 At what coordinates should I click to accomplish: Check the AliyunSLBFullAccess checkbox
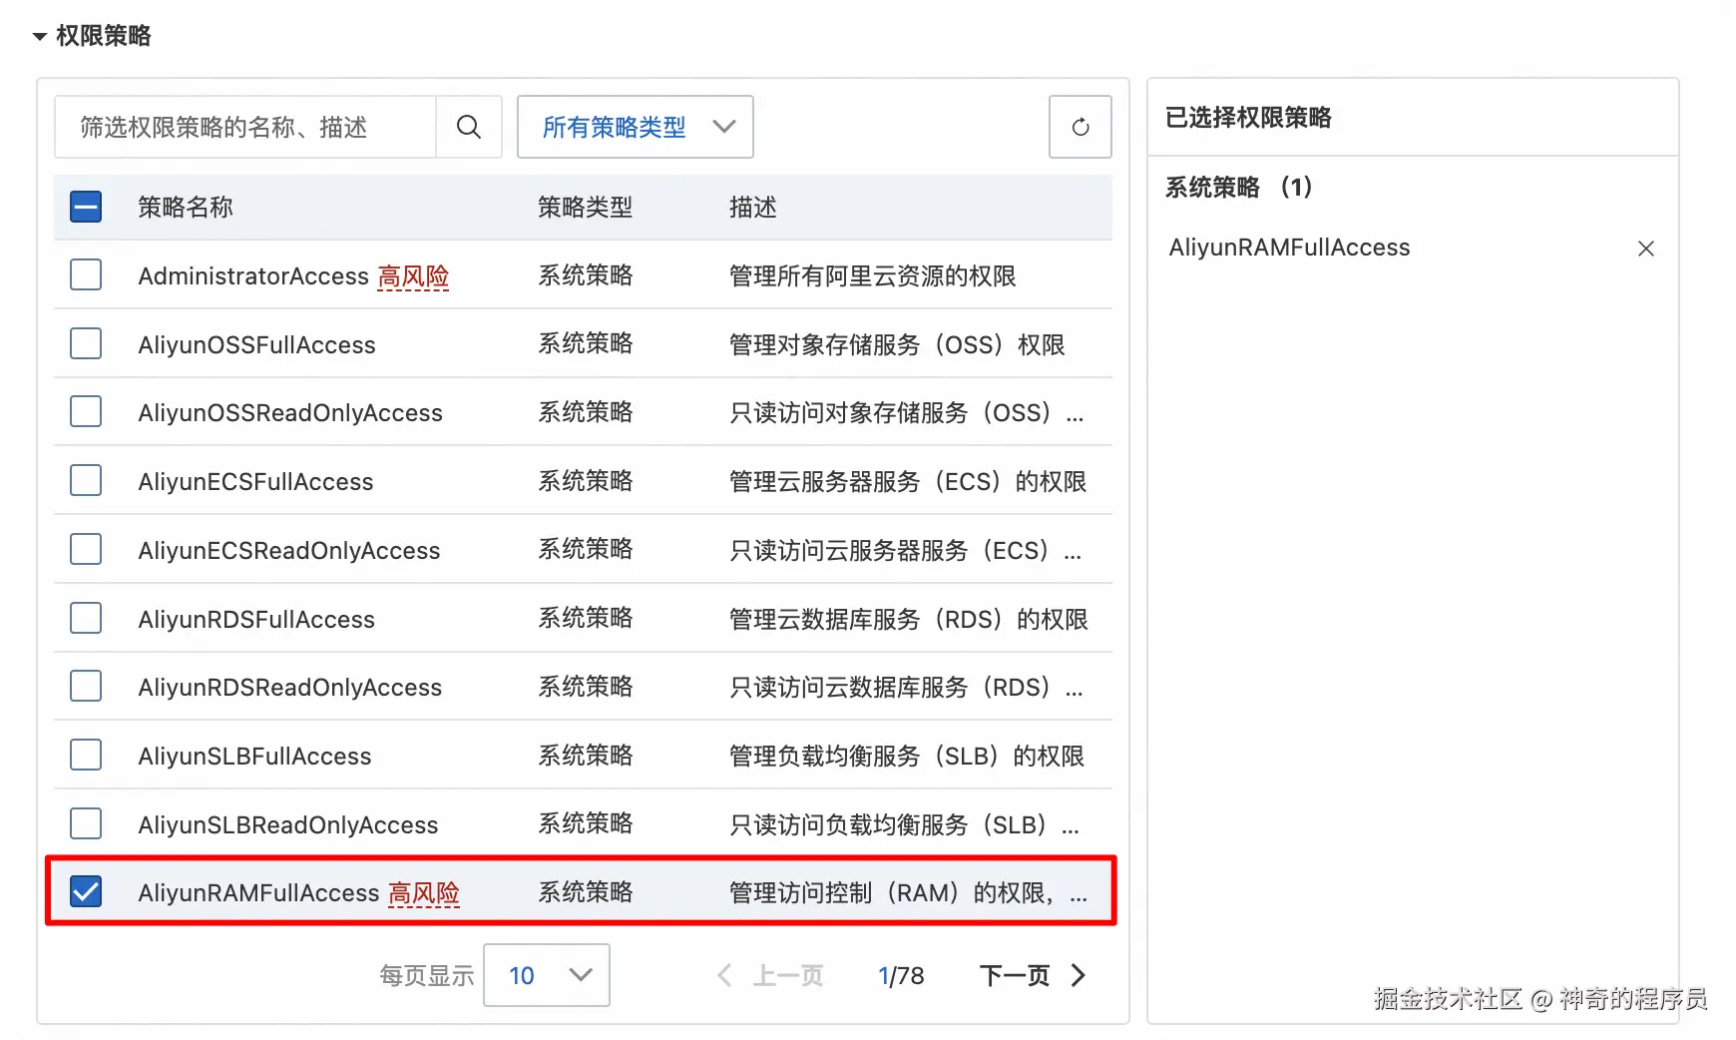pos(86,755)
